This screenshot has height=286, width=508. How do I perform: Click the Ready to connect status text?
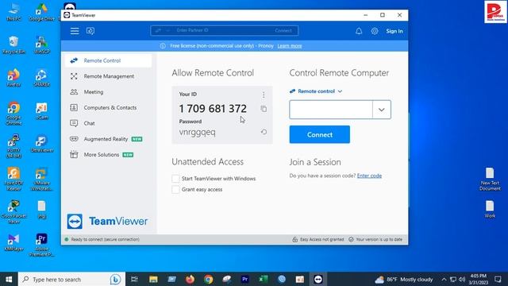pos(106,239)
